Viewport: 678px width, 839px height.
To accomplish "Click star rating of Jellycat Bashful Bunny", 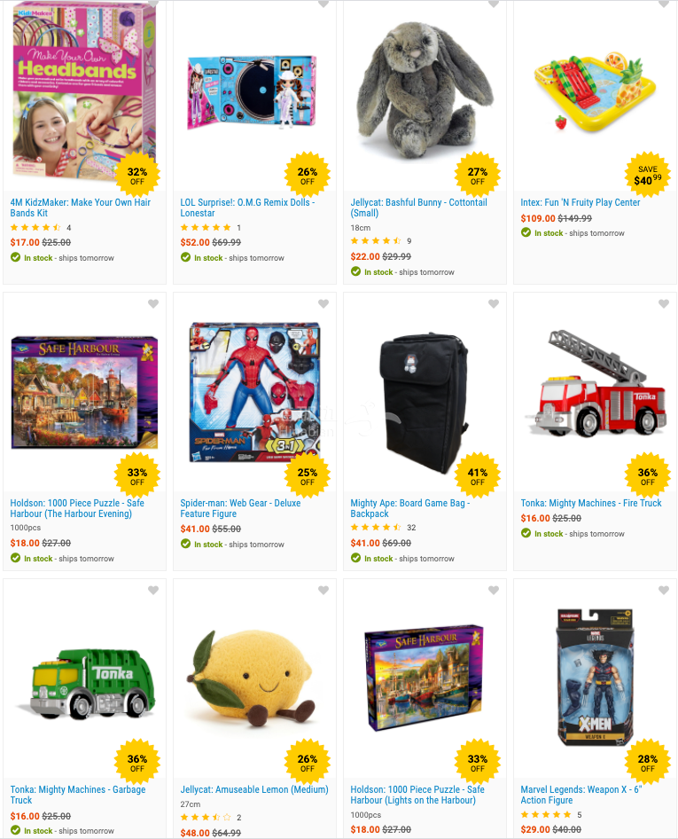I will pos(376,240).
